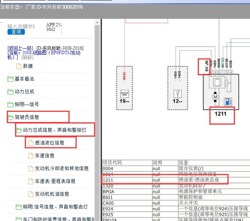Click the 1211 component label in diagram

tap(221, 114)
